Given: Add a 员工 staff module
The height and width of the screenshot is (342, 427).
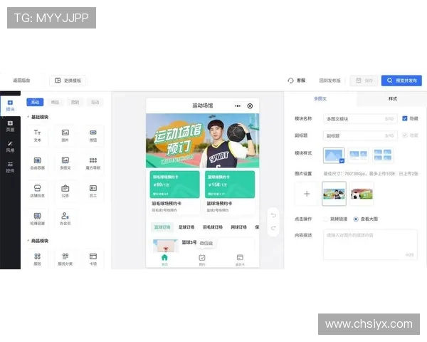Looking at the screenshot, I should pos(93,191).
